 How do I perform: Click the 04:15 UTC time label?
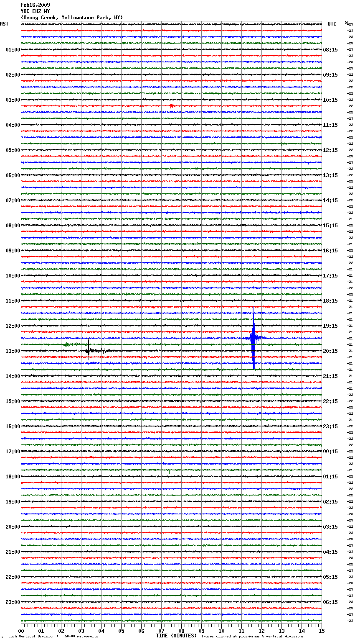[x=330, y=552]
